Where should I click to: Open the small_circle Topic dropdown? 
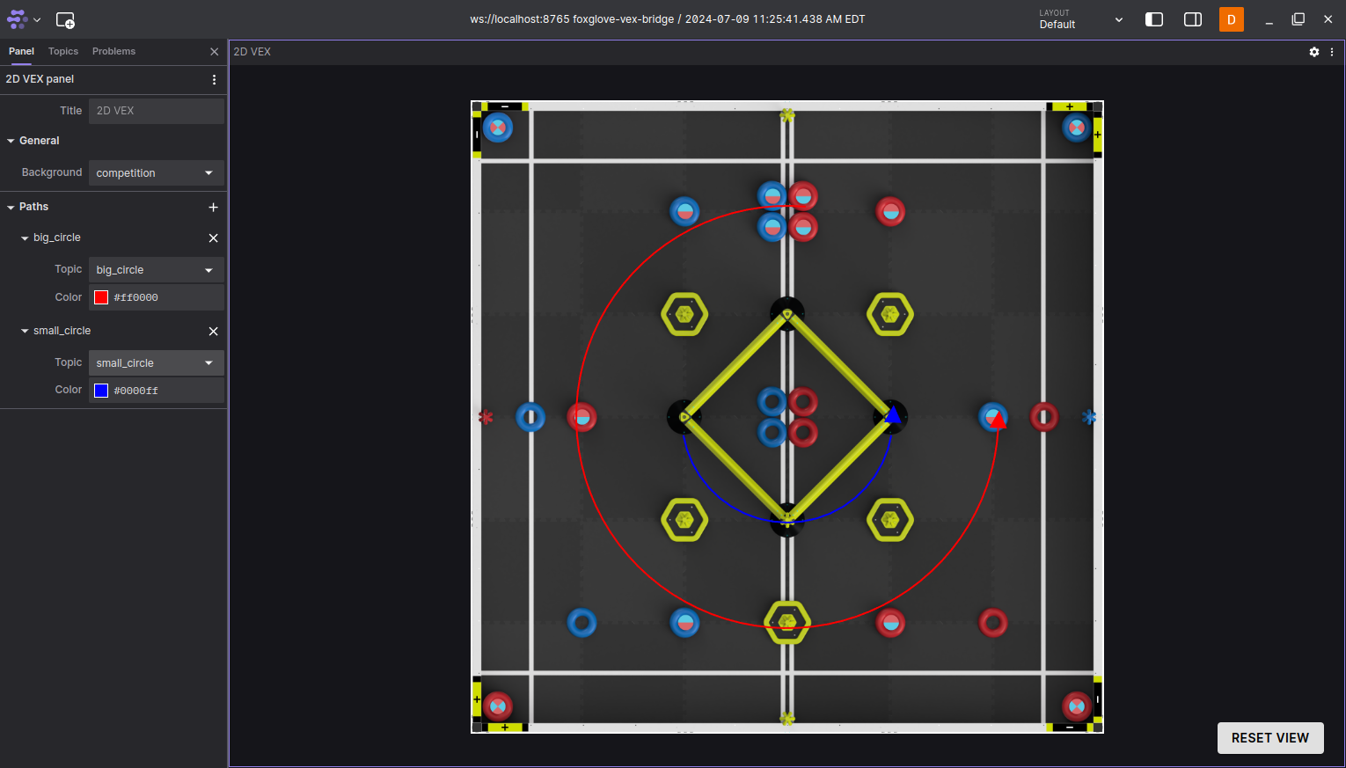[156, 363]
